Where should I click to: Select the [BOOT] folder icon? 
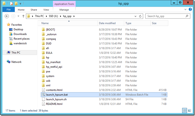[43, 29]
